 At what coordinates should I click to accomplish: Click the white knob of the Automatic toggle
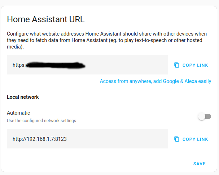[202, 116]
